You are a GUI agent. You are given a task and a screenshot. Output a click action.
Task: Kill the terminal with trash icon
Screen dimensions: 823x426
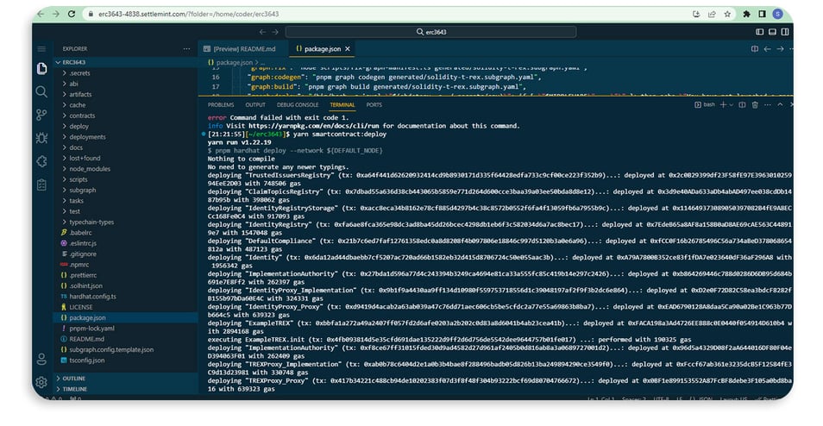755,105
